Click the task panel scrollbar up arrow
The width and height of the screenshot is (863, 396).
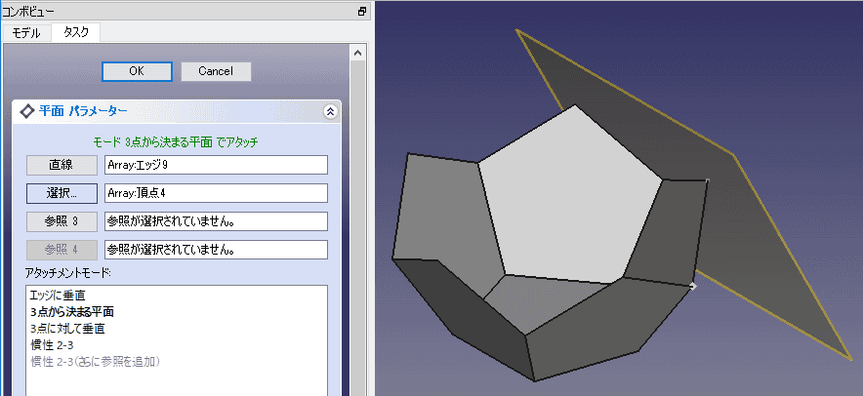tap(357, 54)
